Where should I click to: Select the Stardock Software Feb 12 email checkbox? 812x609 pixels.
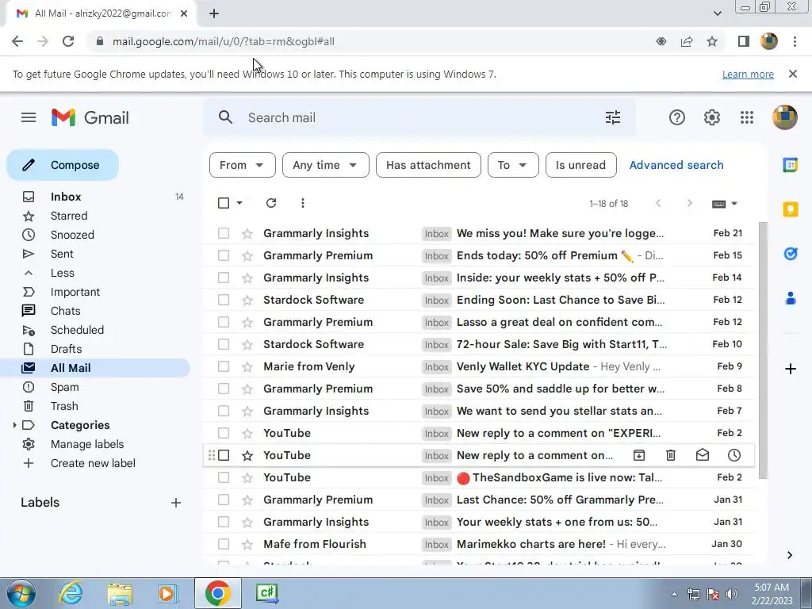[223, 300]
